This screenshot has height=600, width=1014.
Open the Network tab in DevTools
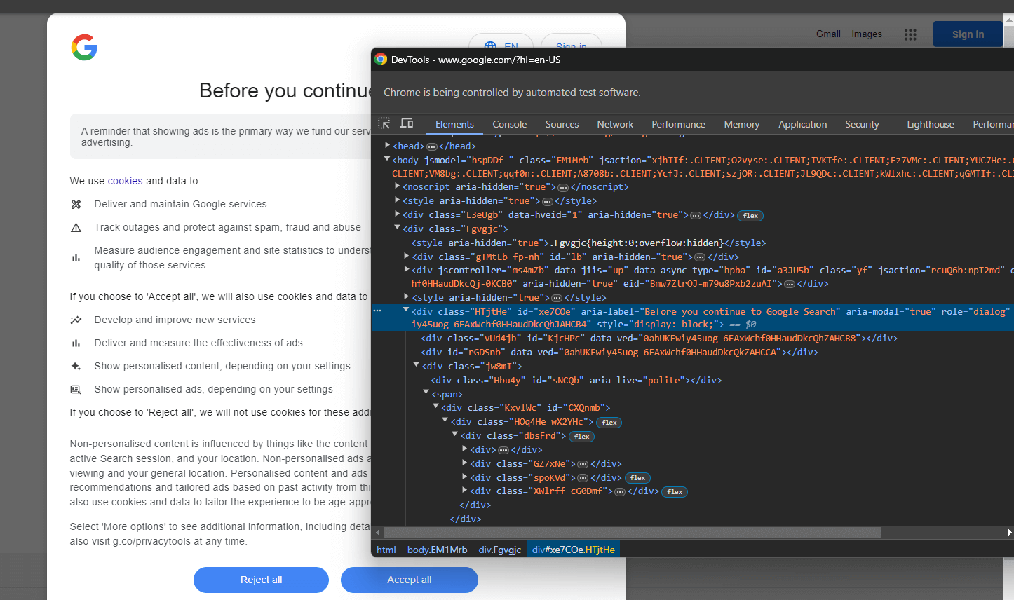(x=614, y=124)
